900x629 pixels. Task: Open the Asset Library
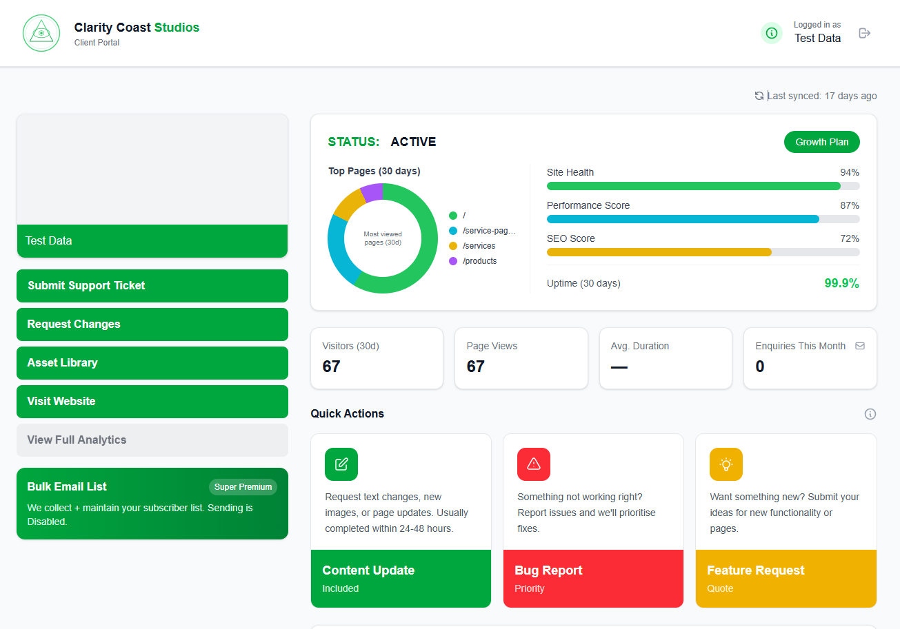click(x=152, y=362)
